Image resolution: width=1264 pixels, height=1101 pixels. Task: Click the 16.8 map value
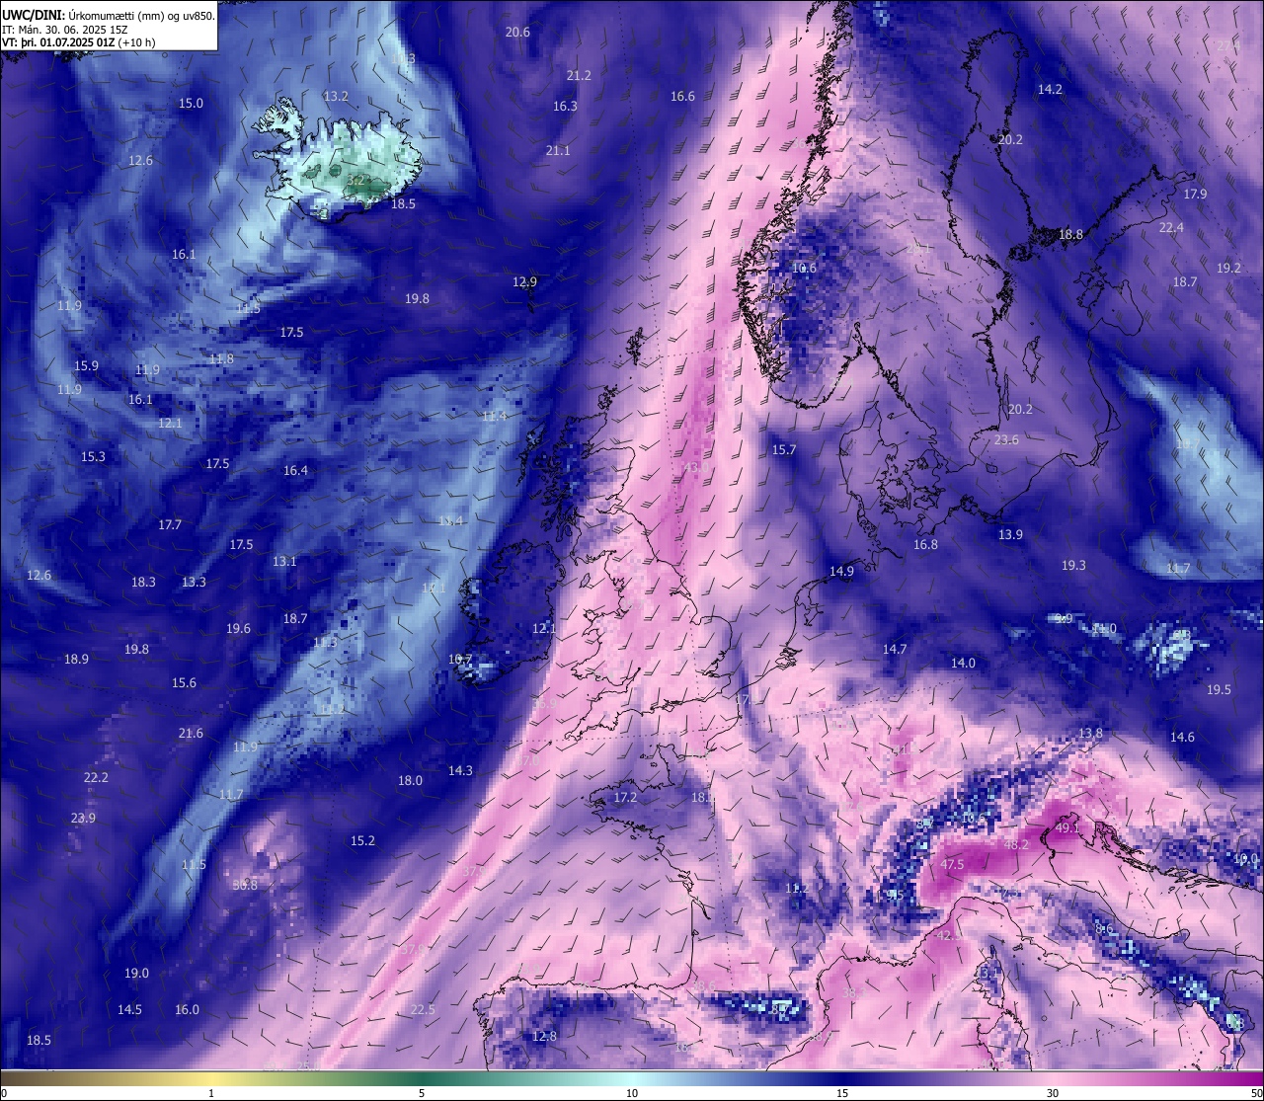925,545
